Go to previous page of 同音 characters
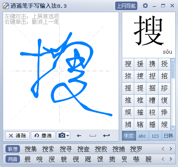 point(163,159)
